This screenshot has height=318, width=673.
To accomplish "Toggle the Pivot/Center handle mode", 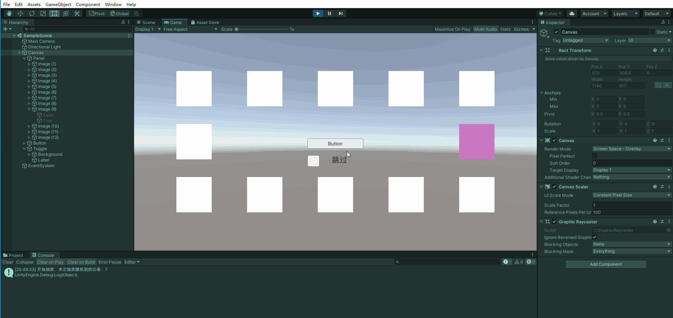I will [96, 13].
